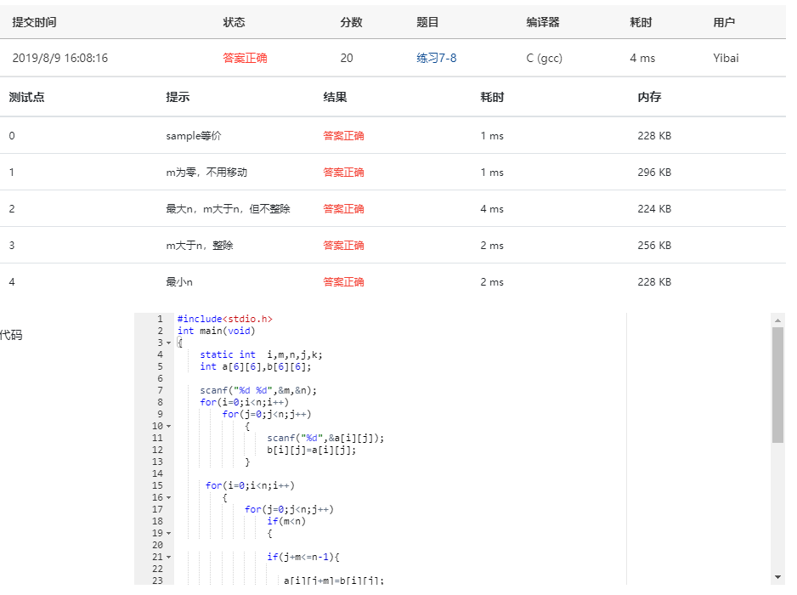Click the 用户 column header
This screenshot has width=797, height=595.
click(724, 22)
